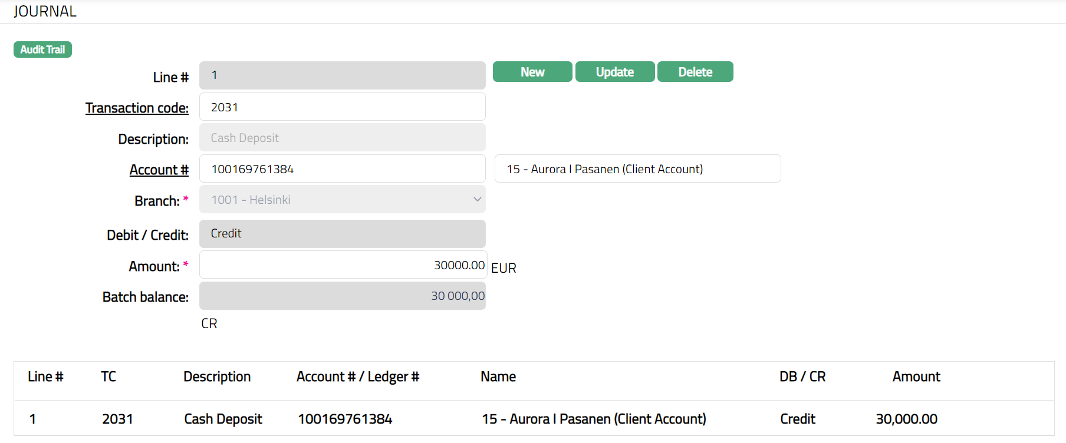Screen dimensions: 1066x443
Task: Click the Line # field
Action: [x=342, y=75]
